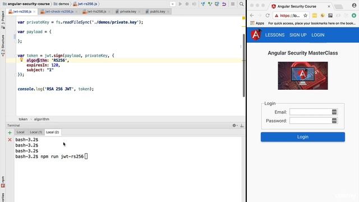This screenshot has width=359, height=202.
Task: Close the jwt-rs256.js editor tab
Action: click(34, 11)
